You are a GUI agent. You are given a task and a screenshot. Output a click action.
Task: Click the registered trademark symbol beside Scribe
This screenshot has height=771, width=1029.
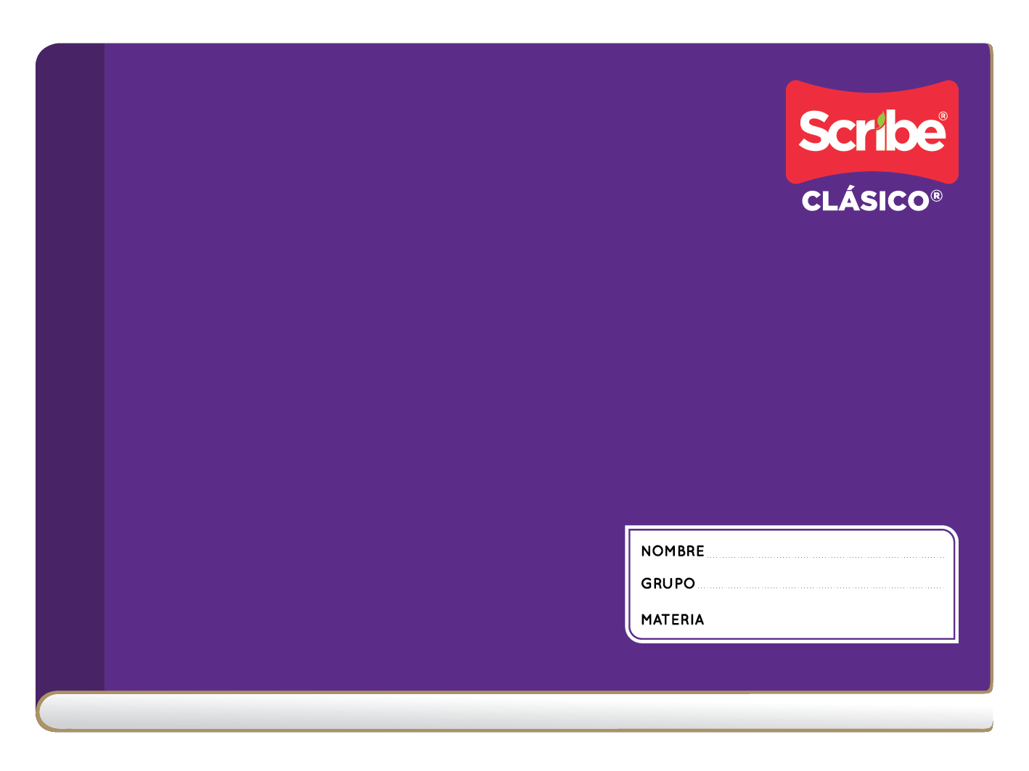(943, 116)
